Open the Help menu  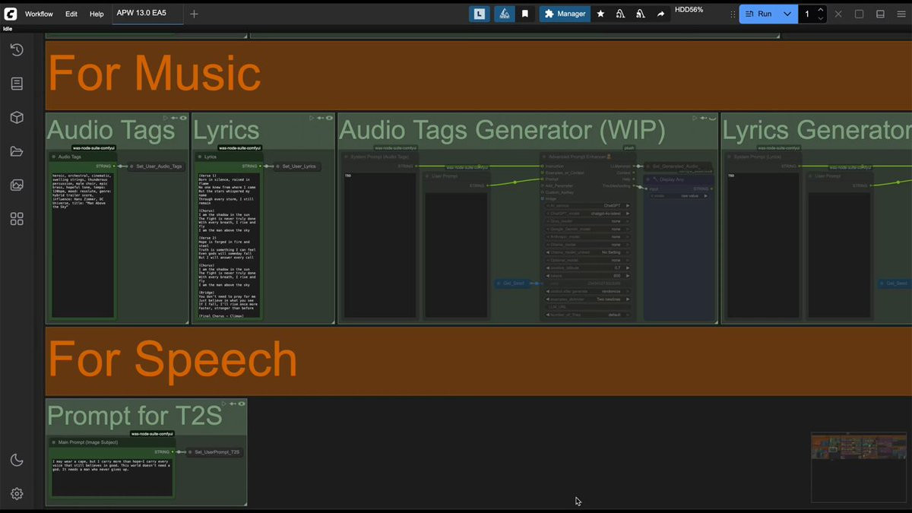click(x=97, y=14)
